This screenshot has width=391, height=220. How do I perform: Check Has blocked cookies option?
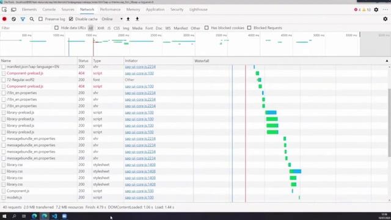click(x=206, y=28)
